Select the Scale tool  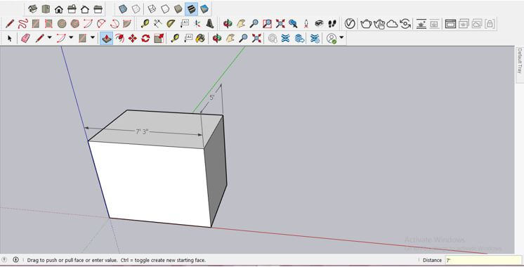(x=159, y=39)
